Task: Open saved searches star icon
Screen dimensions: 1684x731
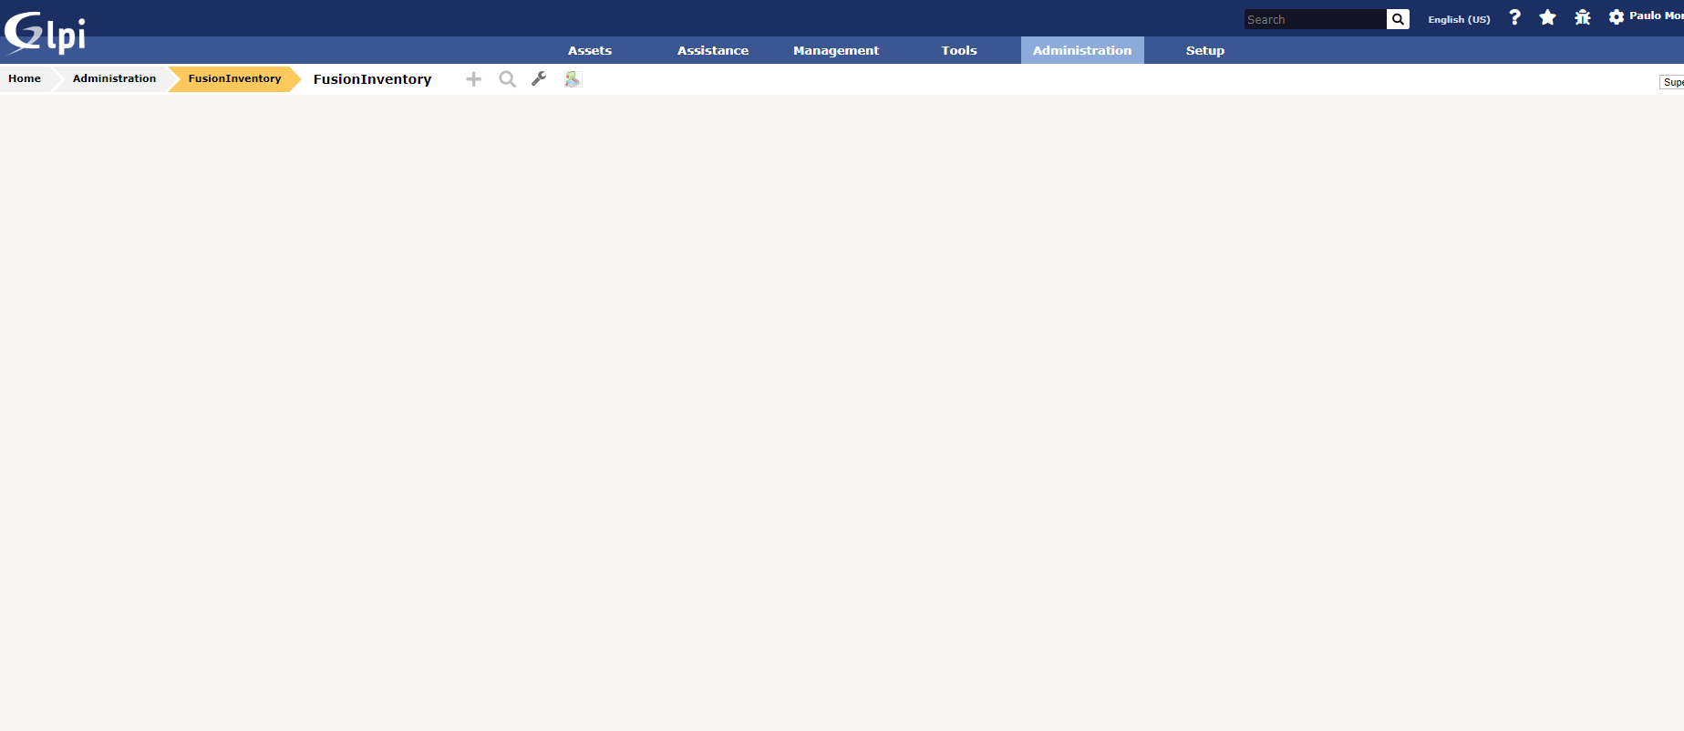Action: 1547,17
